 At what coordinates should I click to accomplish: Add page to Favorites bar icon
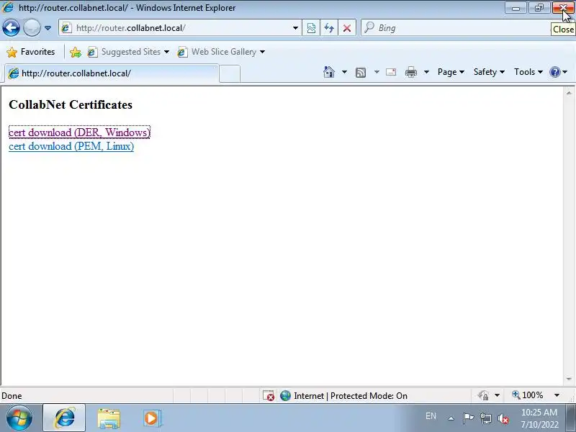click(76, 52)
